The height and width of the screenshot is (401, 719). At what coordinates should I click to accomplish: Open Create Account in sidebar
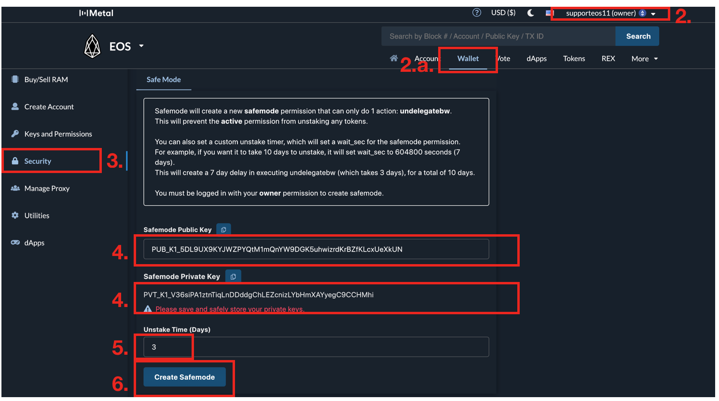tap(49, 107)
